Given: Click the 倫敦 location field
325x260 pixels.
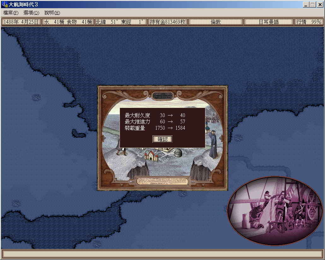Looking at the screenshot, I should [216, 22].
